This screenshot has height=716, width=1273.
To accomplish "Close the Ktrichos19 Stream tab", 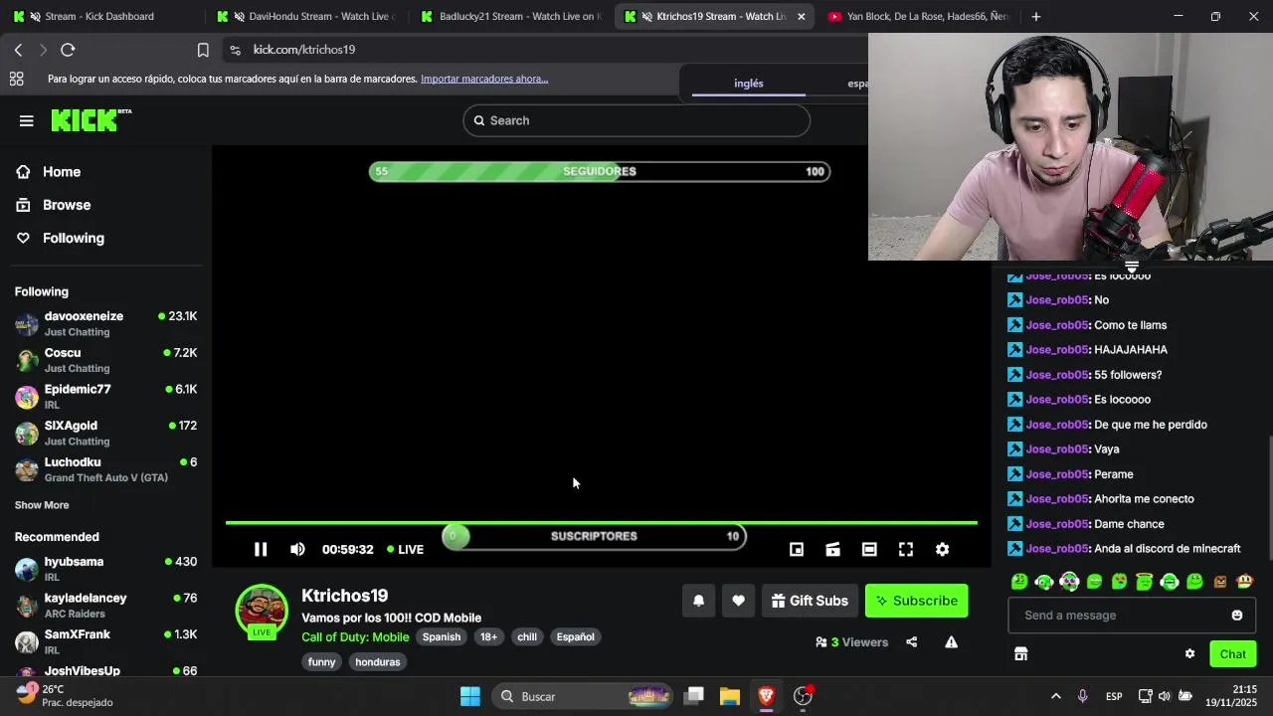I will [x=801, y=16].
